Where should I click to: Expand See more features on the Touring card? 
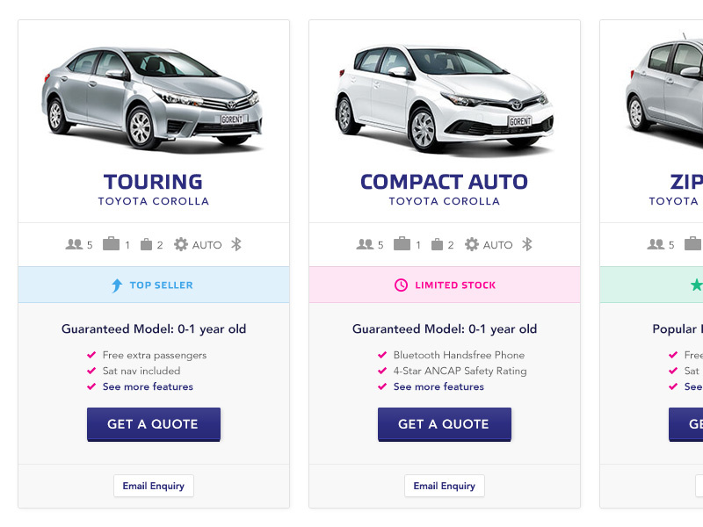tap(147, 386)
